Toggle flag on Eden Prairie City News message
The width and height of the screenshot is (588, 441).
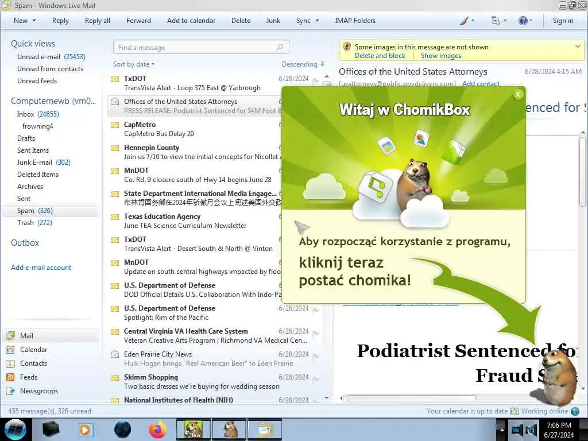(x=316, y=356)
